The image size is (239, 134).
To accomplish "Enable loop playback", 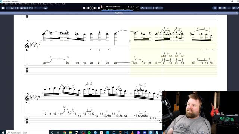I will [142, 8].
